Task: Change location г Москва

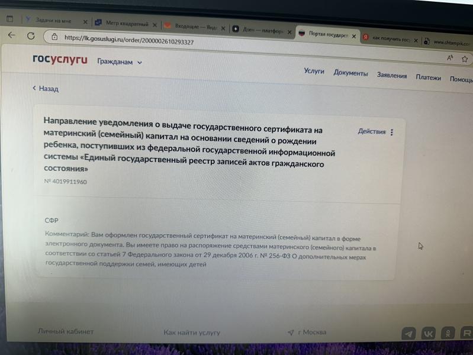Action: point(307,332)
